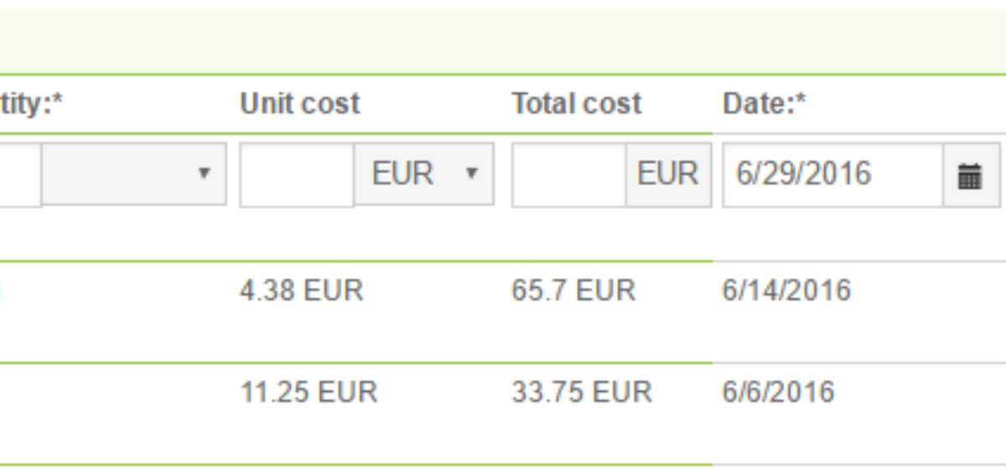Focus the Unit cost amount input
The width and height of the screenshot is (1006, 473).
coord(297,174)
